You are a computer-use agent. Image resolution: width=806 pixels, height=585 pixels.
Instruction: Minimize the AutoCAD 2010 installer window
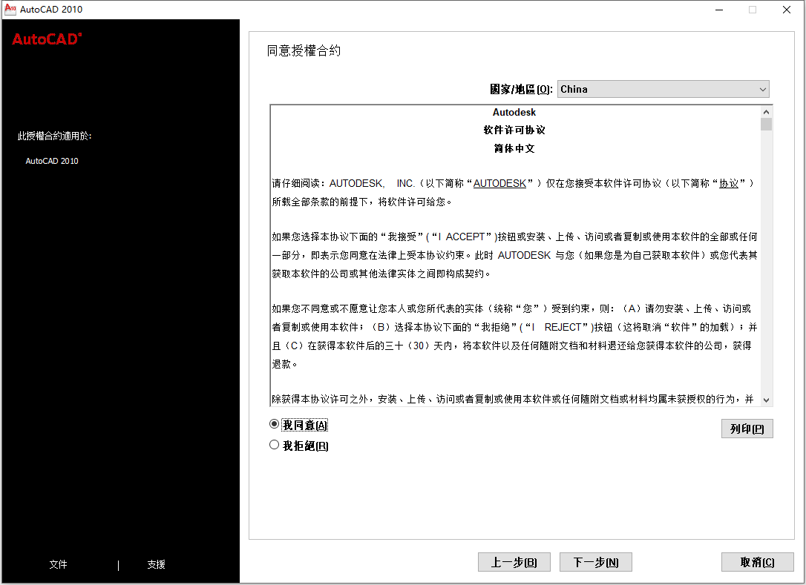[x=719, y=10]
